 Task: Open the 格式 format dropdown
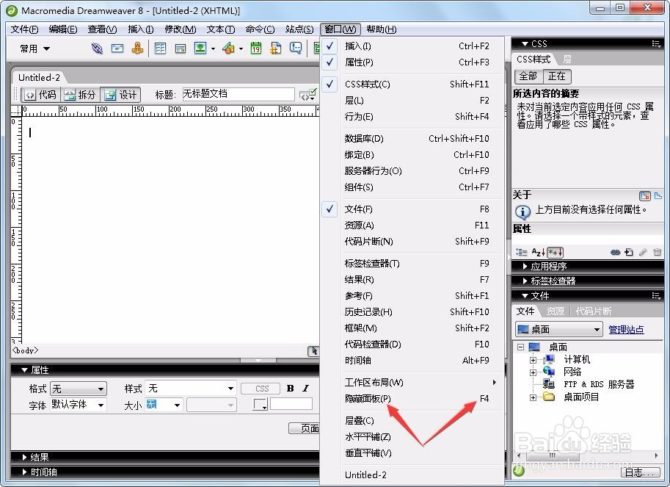point(79,389)
